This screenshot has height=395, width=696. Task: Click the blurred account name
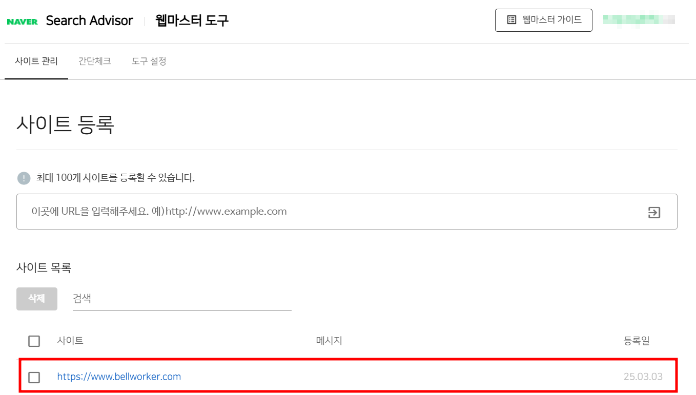click(639, 20)
